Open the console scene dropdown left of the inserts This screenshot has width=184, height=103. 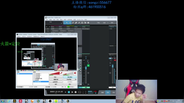50,29
